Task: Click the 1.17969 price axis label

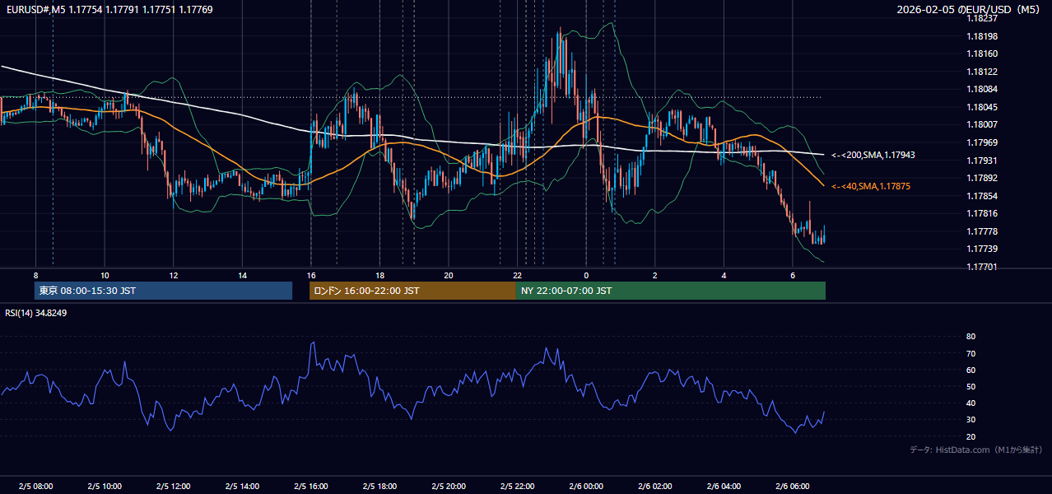Action: 983,142
